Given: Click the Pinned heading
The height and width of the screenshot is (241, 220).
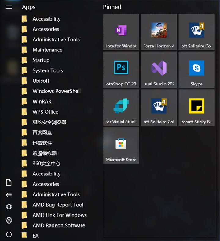Looking at the screenshot, I should (112, 7).
